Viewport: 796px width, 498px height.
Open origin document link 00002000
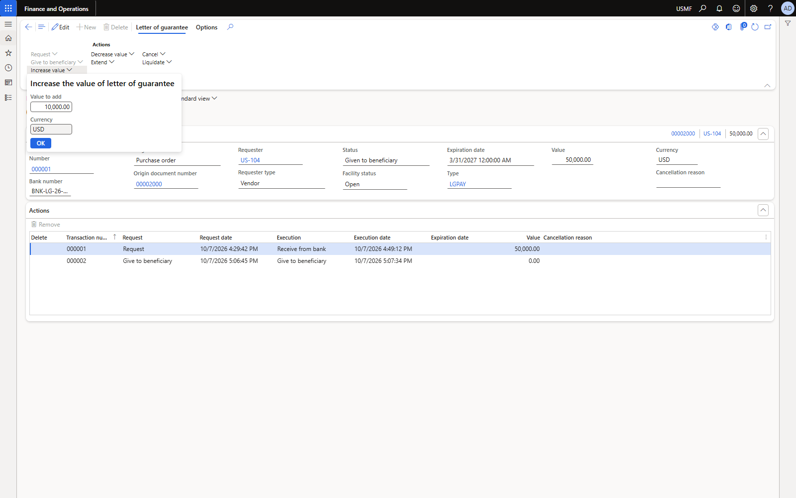click(149, 184)
